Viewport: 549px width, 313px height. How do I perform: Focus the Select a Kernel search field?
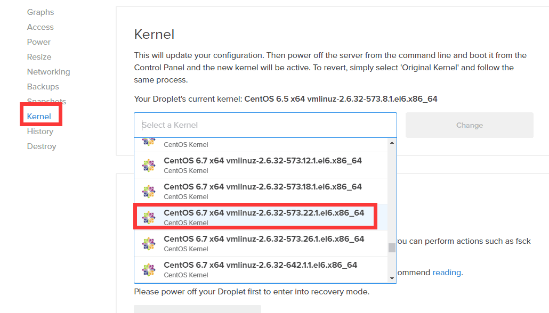click(x=265, y=125)
